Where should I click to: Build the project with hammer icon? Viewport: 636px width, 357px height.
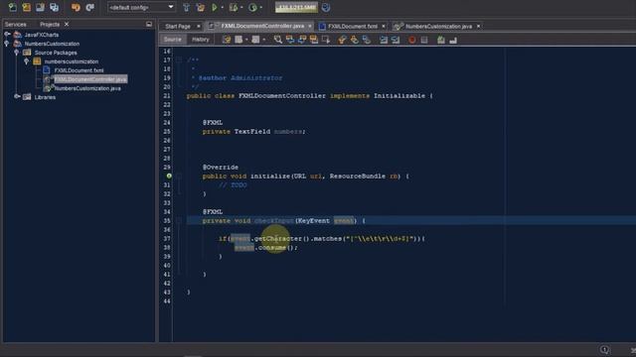pos(186,7)
